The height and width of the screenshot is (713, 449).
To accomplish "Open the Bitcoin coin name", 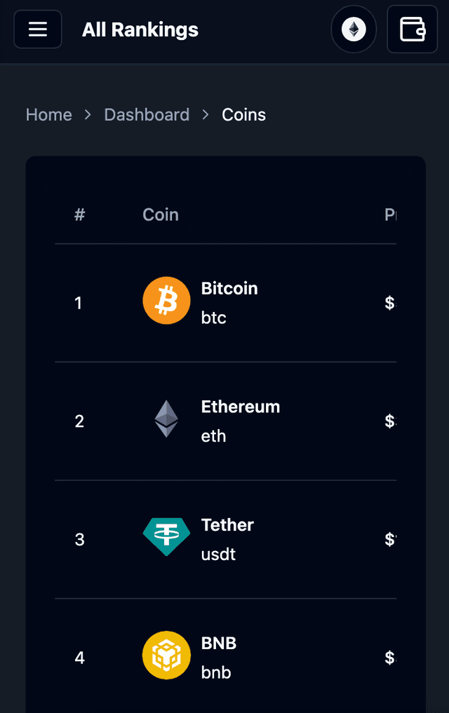I will click(x=229, y=288).
